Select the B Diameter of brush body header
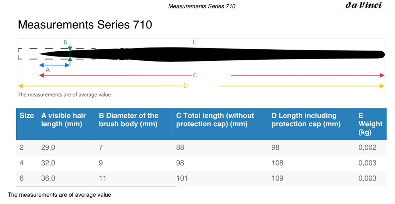This screenshot has height=204, width=395. (x=128, y=120)
